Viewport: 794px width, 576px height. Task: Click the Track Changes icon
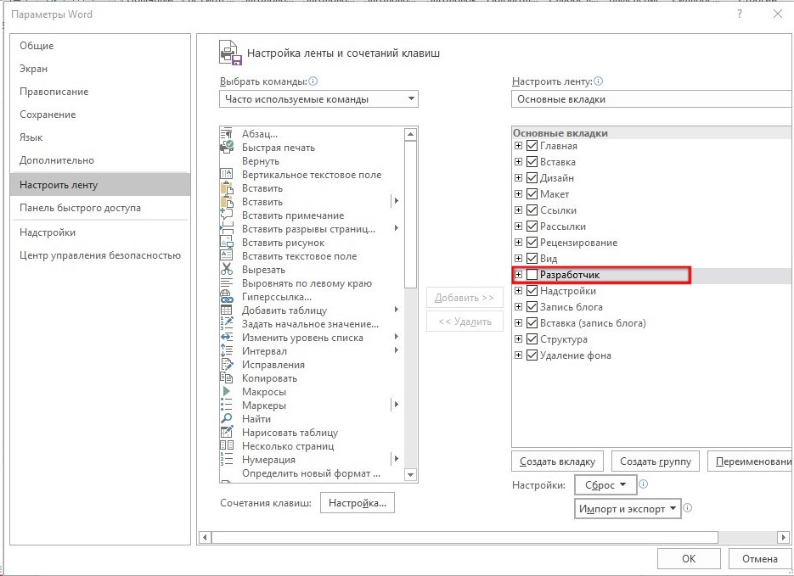227,365
